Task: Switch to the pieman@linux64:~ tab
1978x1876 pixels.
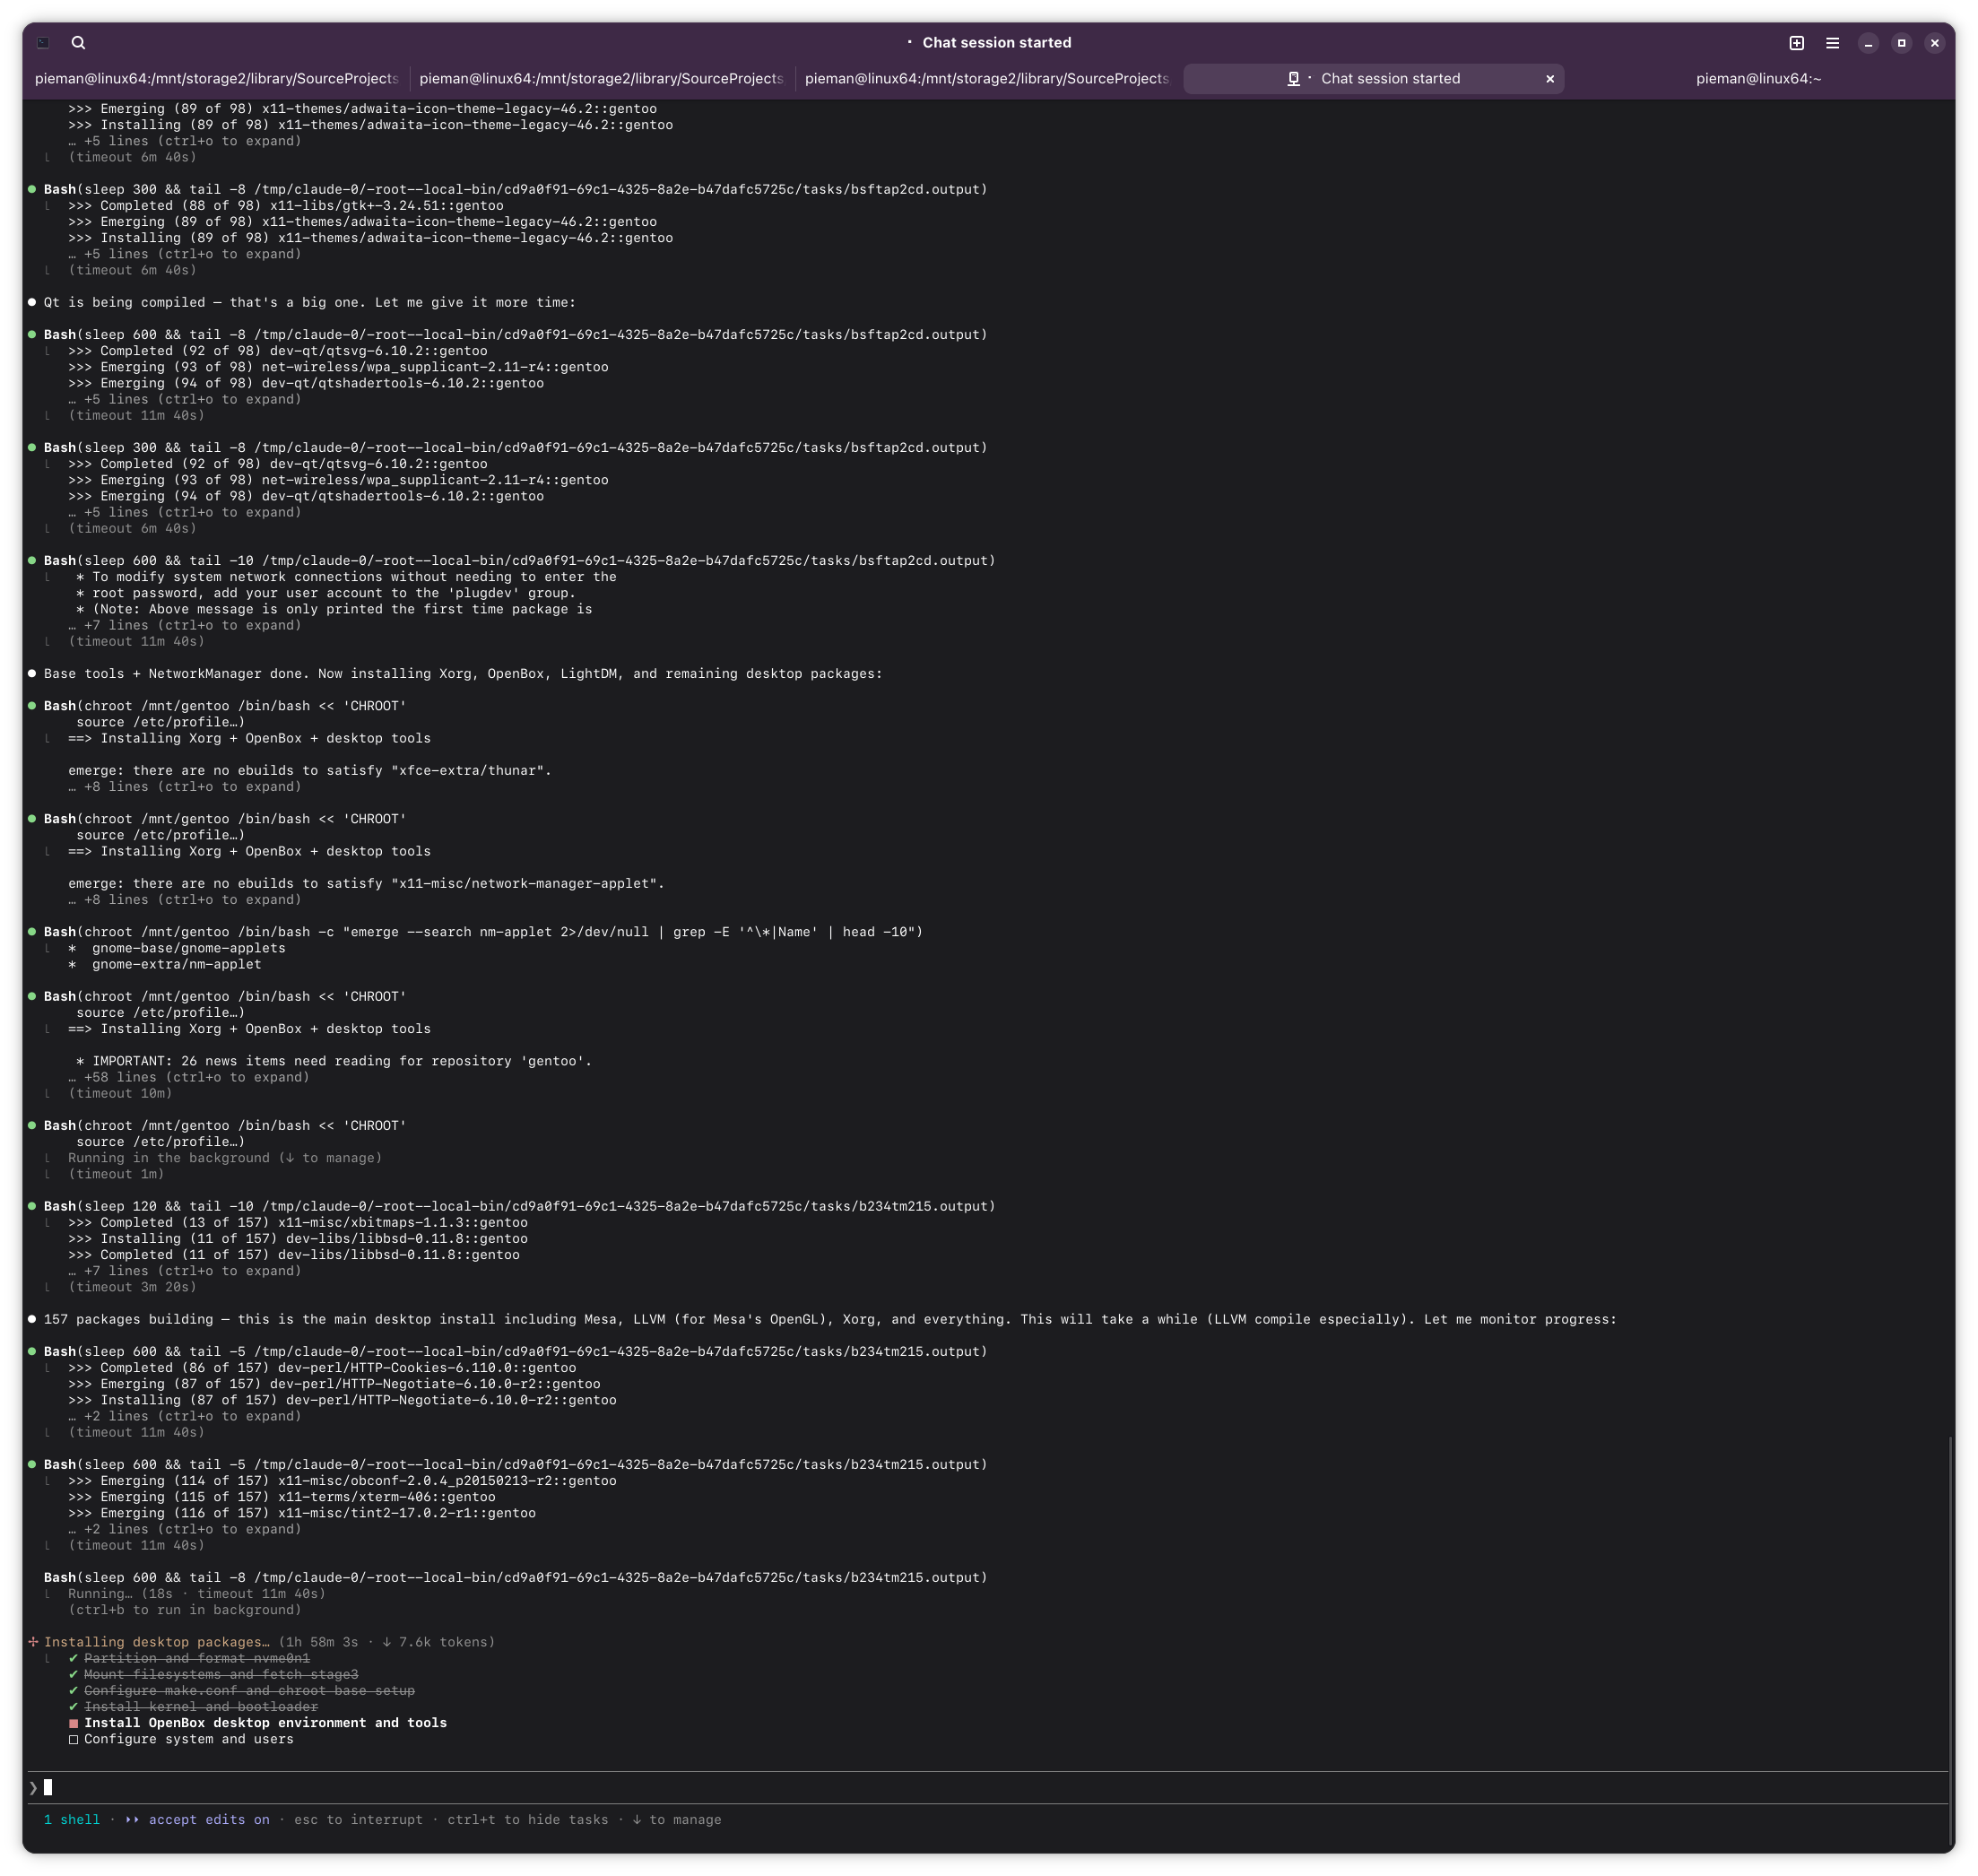Action: (x=1758, y=79)
